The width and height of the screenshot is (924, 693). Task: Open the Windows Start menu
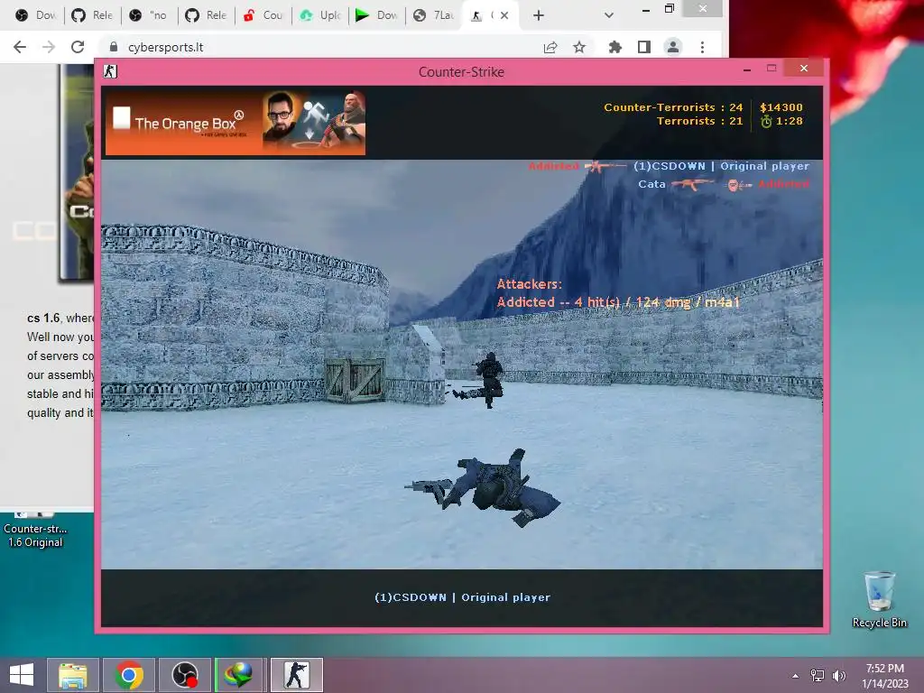22,675
